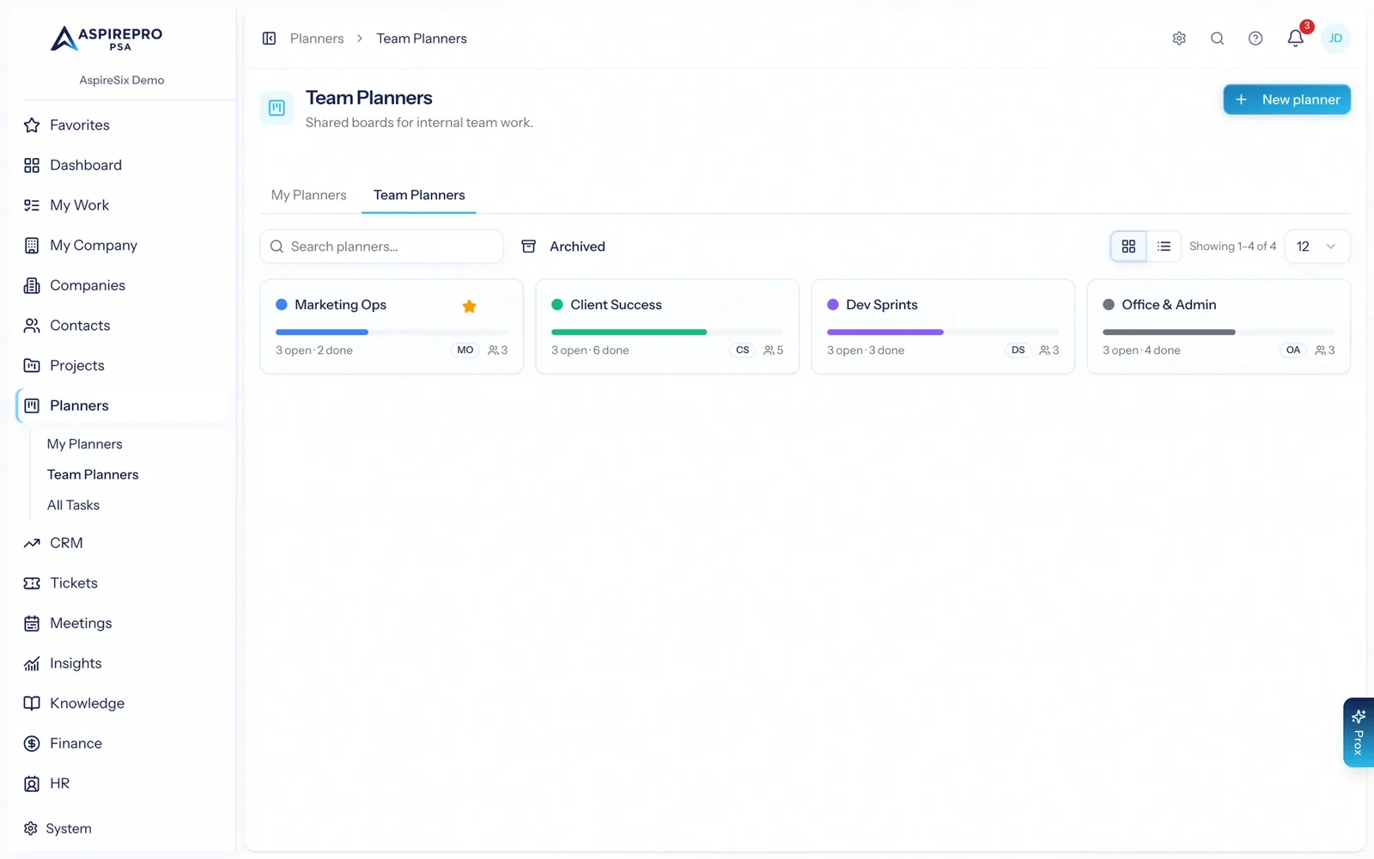Click the New planner button
This screenshot has height=859, width=1374.
[x=1286, y=100]
